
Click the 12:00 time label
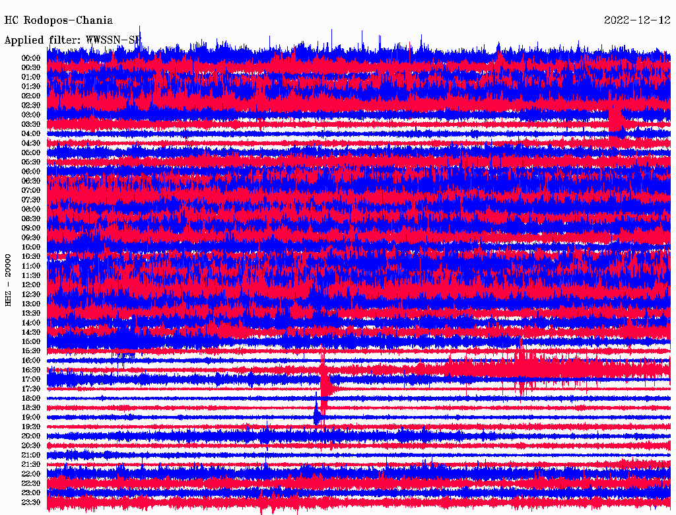31,285
